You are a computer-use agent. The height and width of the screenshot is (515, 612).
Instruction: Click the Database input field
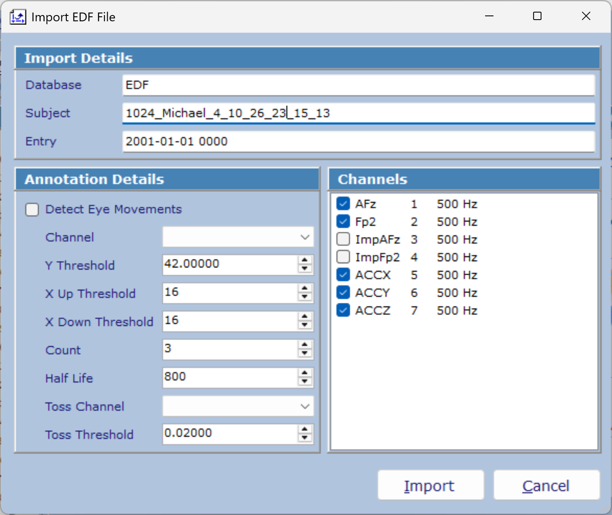click(x=359, y=85)
